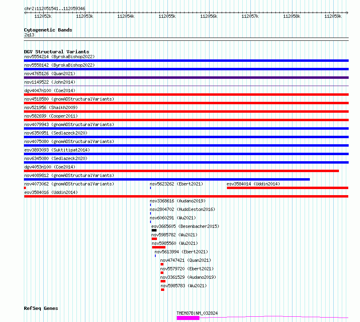Select nsv5623262 (Ebert2021) text

pyautogui.click(x=176, y=184)
